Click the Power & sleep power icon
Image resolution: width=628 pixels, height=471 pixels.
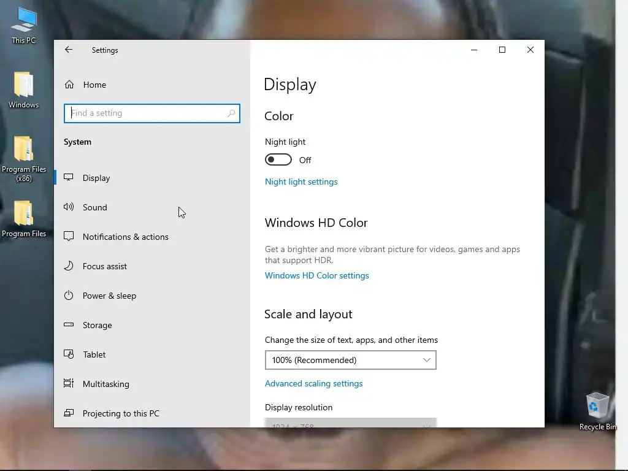(69, 296)
